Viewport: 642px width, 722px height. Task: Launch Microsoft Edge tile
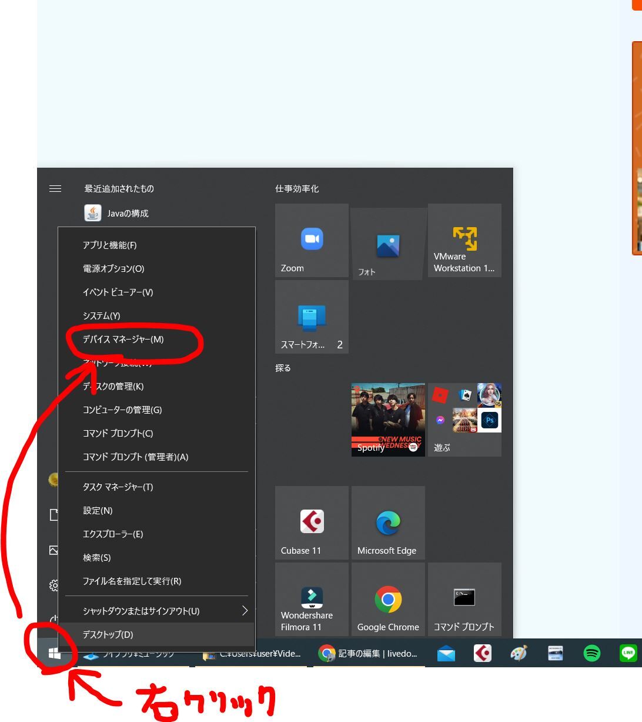pos(388,523)
